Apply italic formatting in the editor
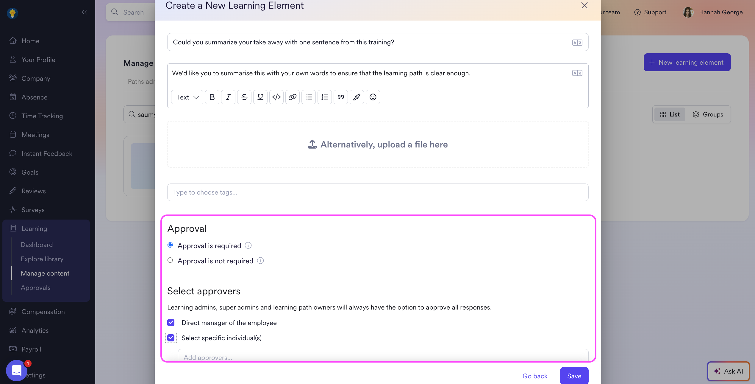 point(228,97)
